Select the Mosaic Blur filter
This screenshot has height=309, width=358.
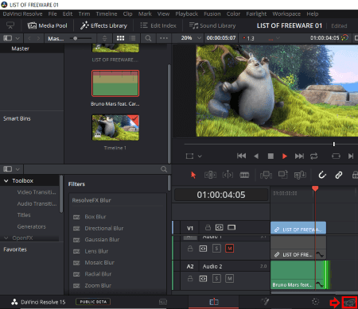[x=99, y=263]
